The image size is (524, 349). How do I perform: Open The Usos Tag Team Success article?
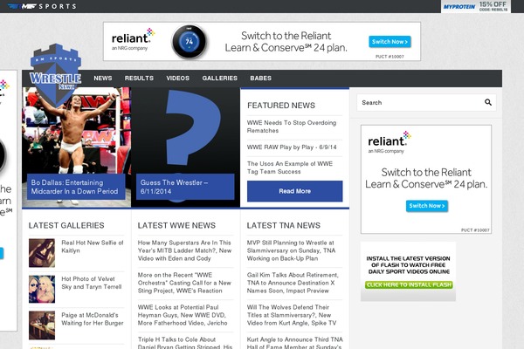coord(290,168)
